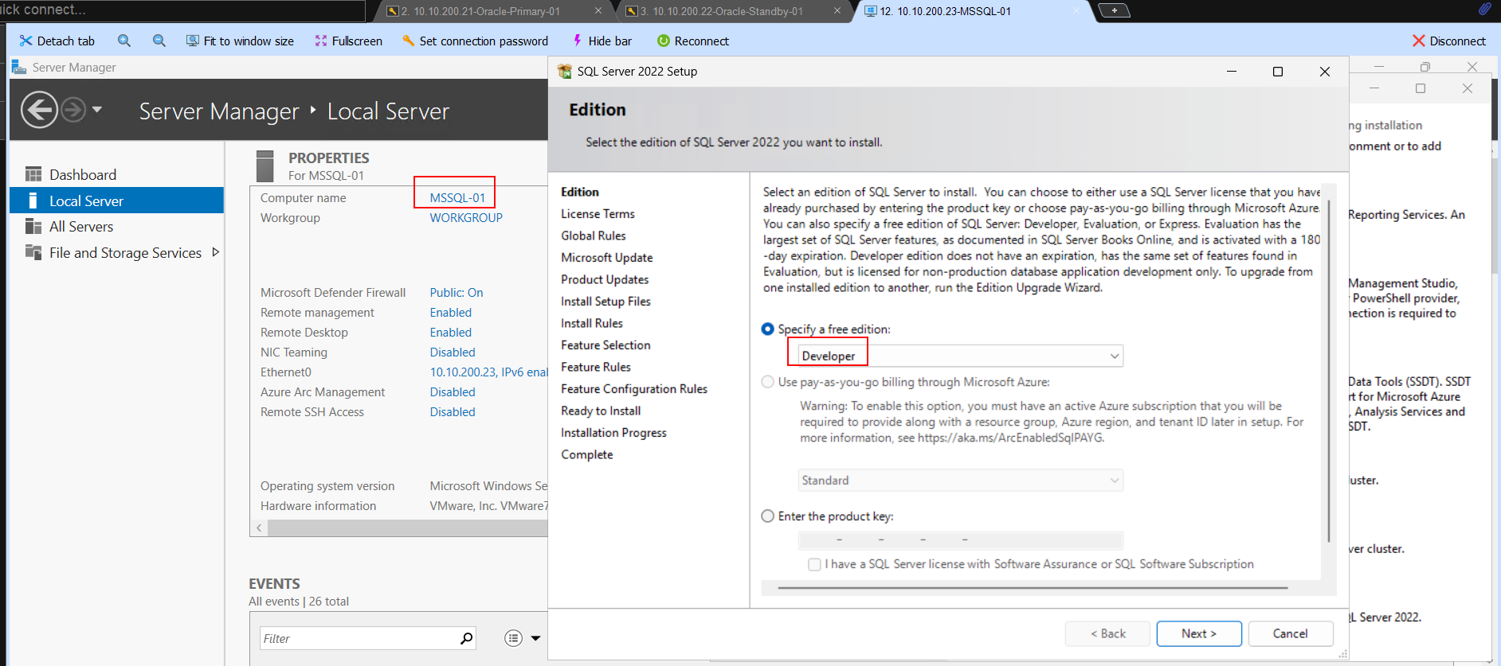
Task: Open the Standard edition dropdown
Action: (x=961, y=481)
